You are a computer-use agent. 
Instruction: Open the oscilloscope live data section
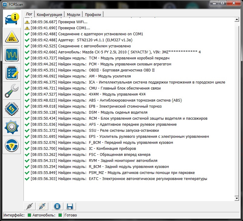pyautogui.click(x=12, y=55)
